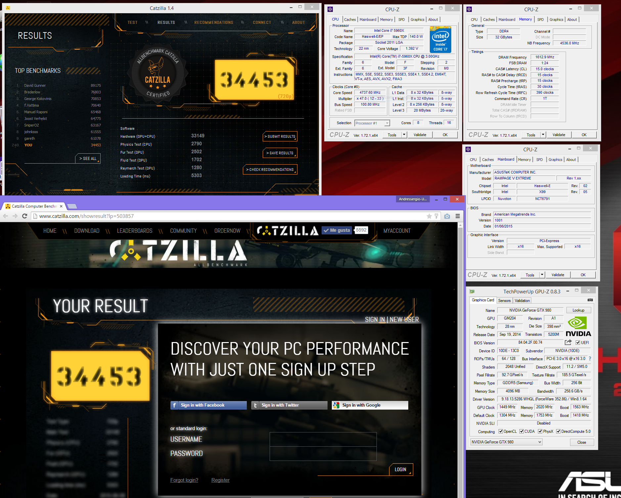Open the NVIDIA GeForce GTX 980 GPU dropdown
This screenshot has height=498, width=621.
pos(507,442)
